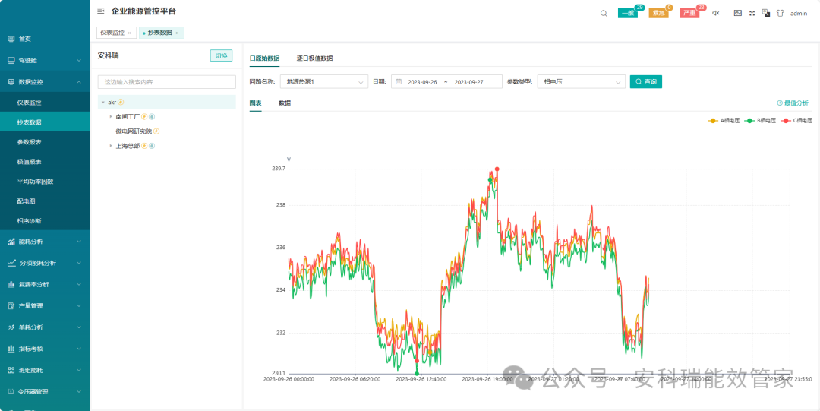Open the 最值分析 link
The width and height of the screenshot is (820, 411).
tap(792, 103)
